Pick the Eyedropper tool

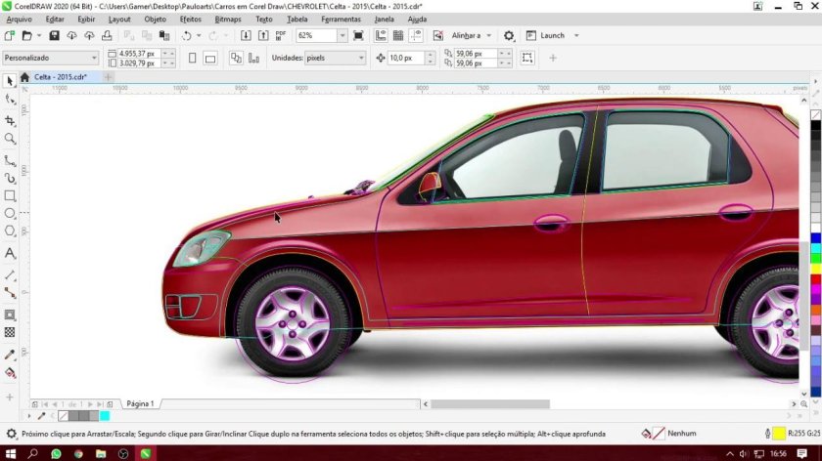[10, 354]
